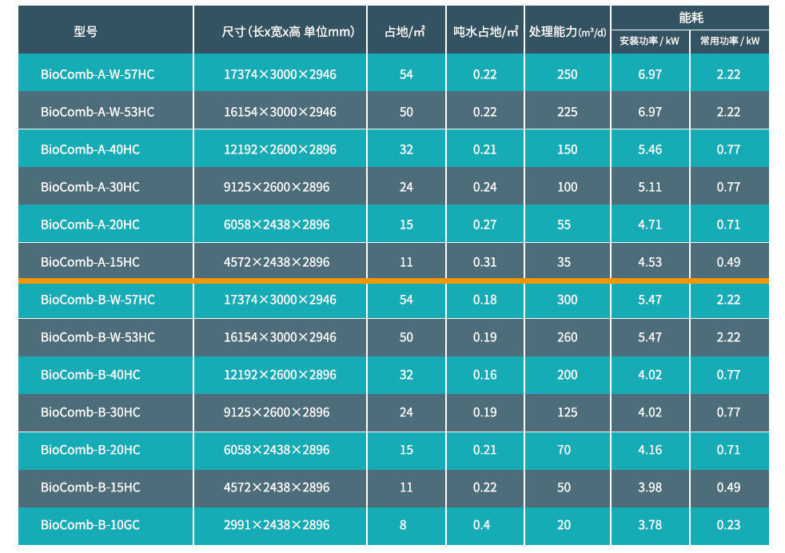Click the 型号 column header

click(x=86, y=32)
